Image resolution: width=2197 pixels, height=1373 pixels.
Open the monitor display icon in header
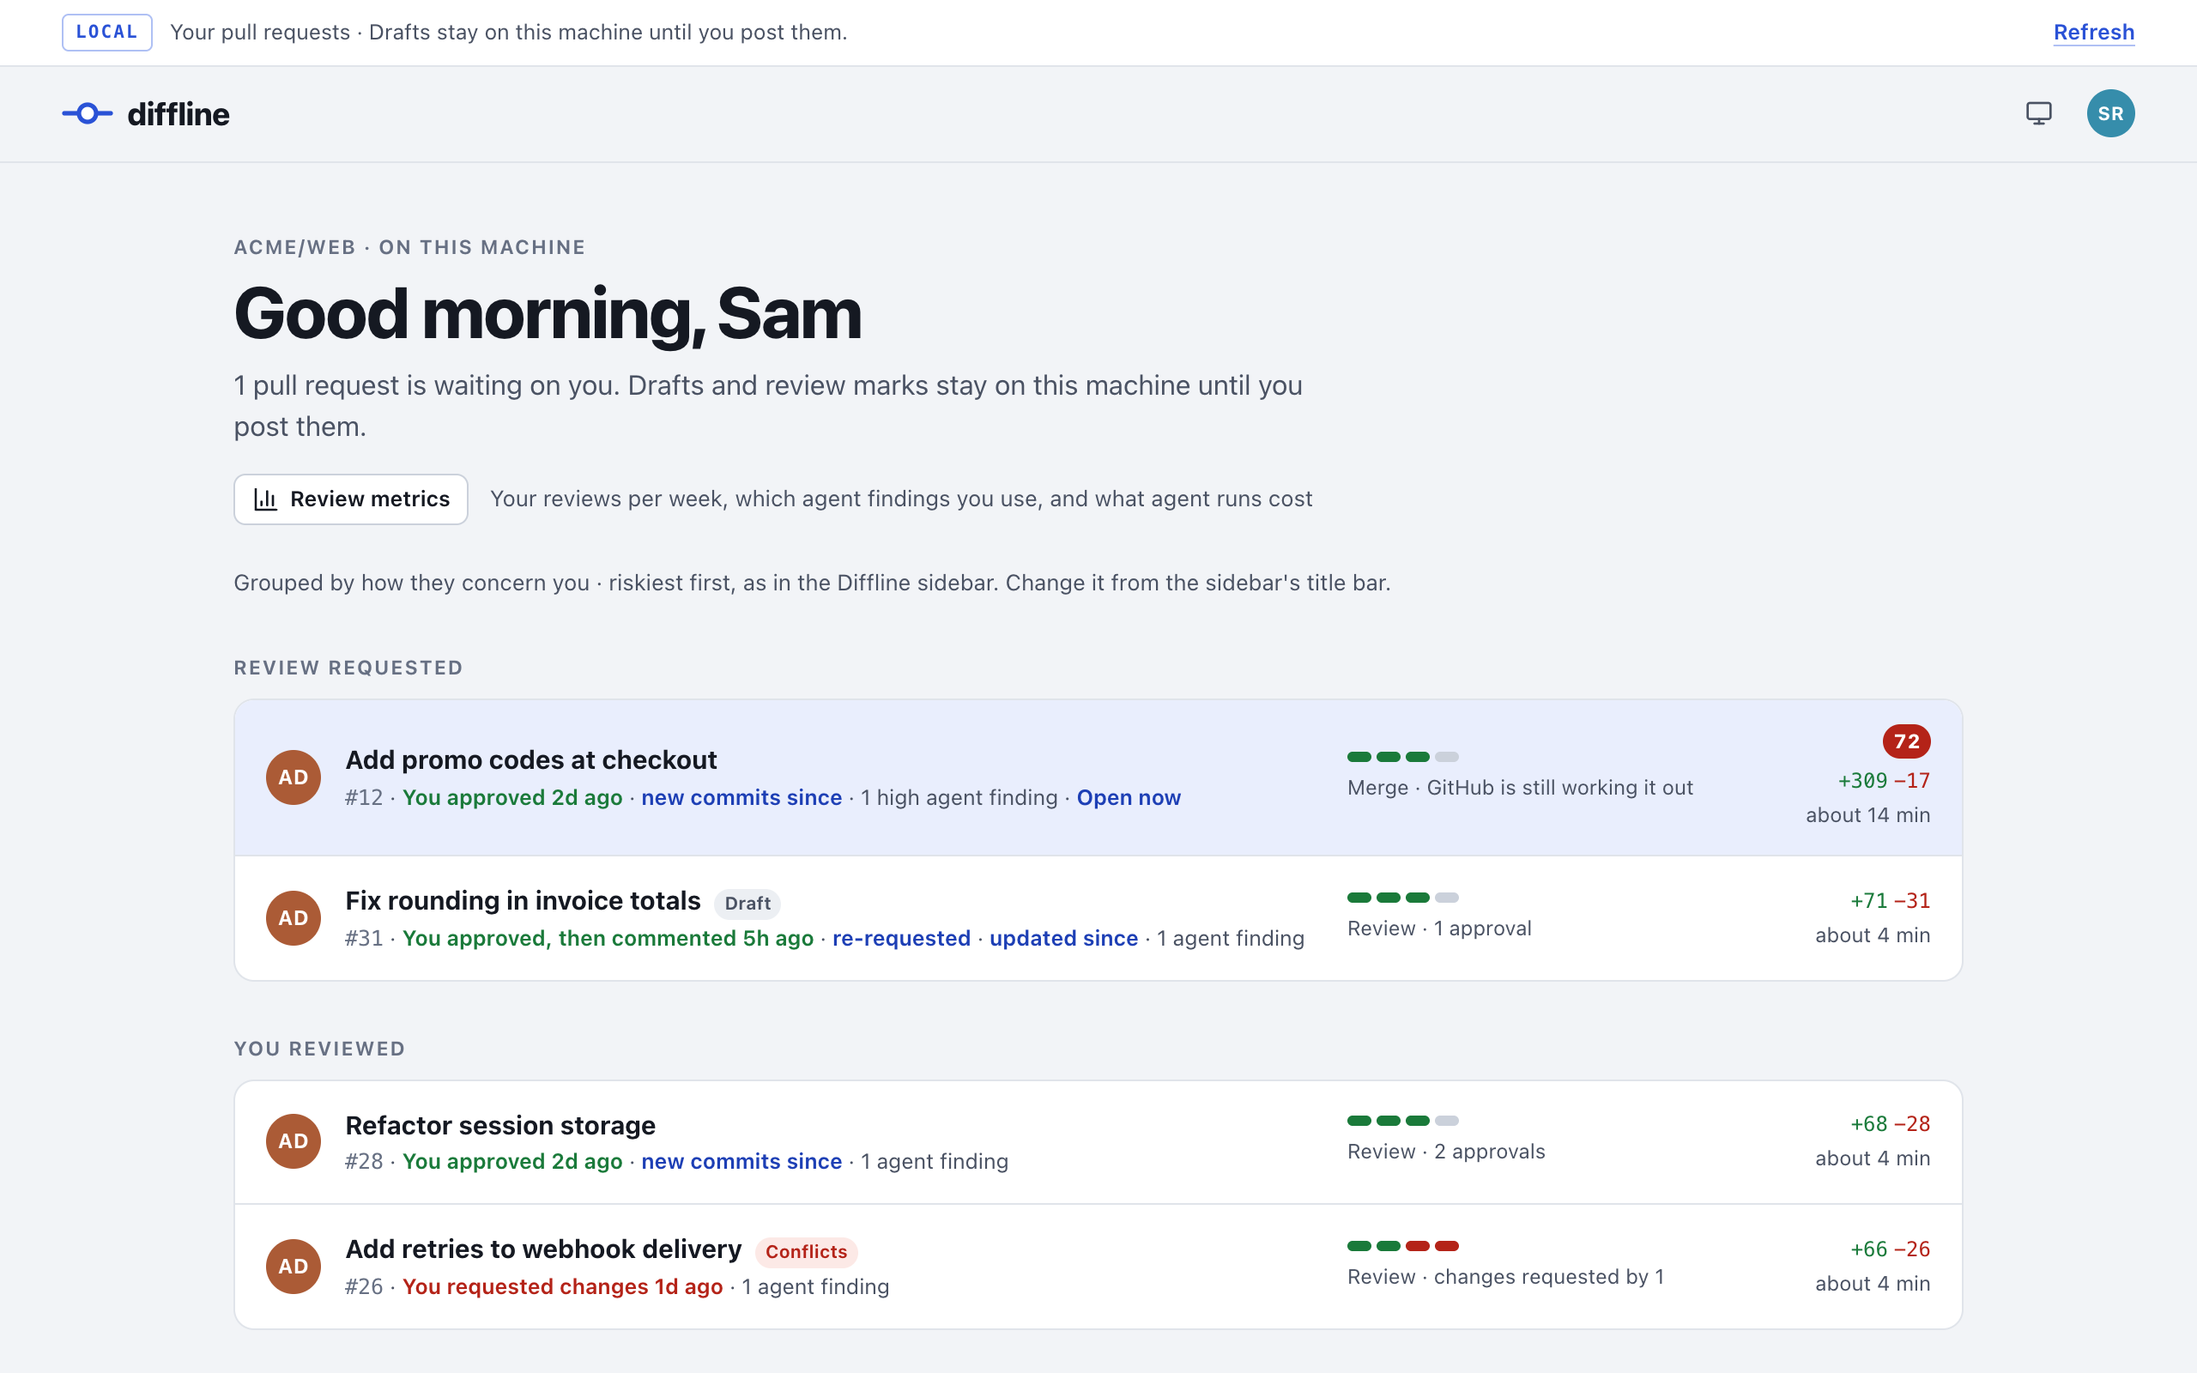(x=2039, y=113)
